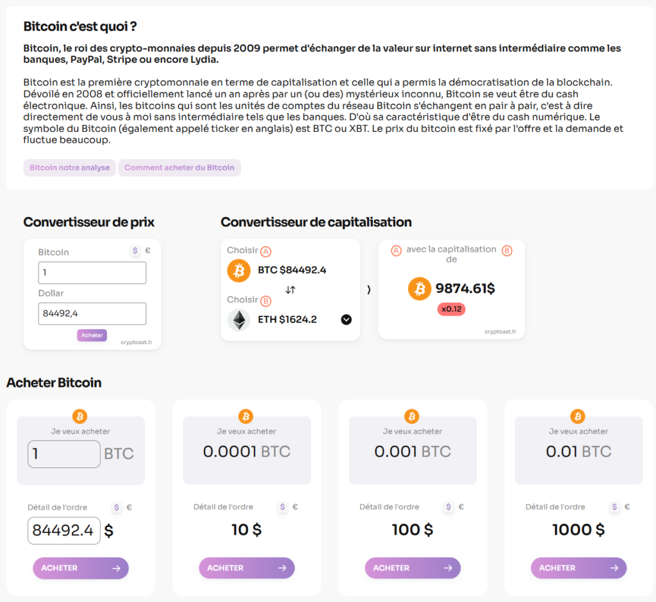Click the Bitcoin icon above the custom BTC amount card
656x602 pixels.
coord(80,416)
